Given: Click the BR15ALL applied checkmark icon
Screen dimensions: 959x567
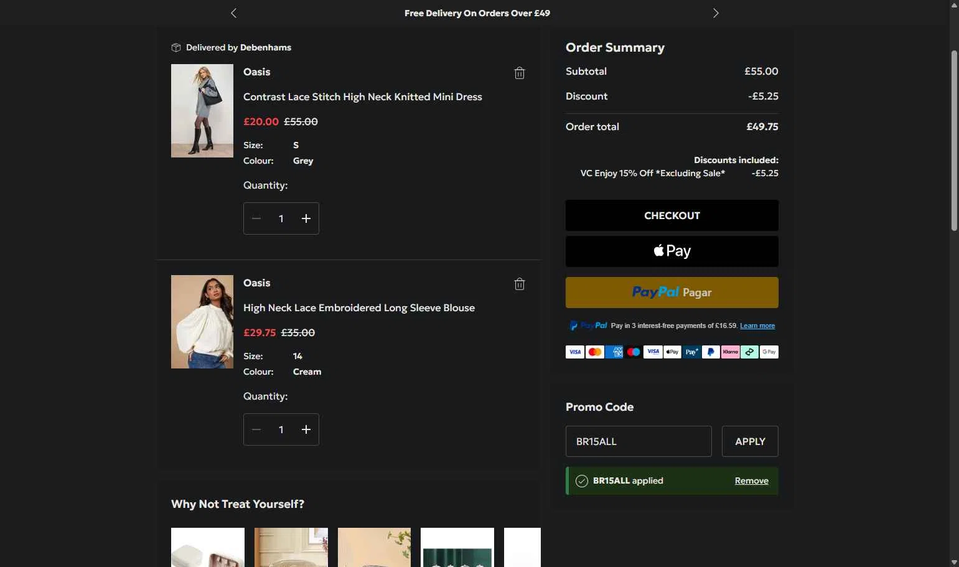Looking at the screenshot, I should tap(582, 481).
